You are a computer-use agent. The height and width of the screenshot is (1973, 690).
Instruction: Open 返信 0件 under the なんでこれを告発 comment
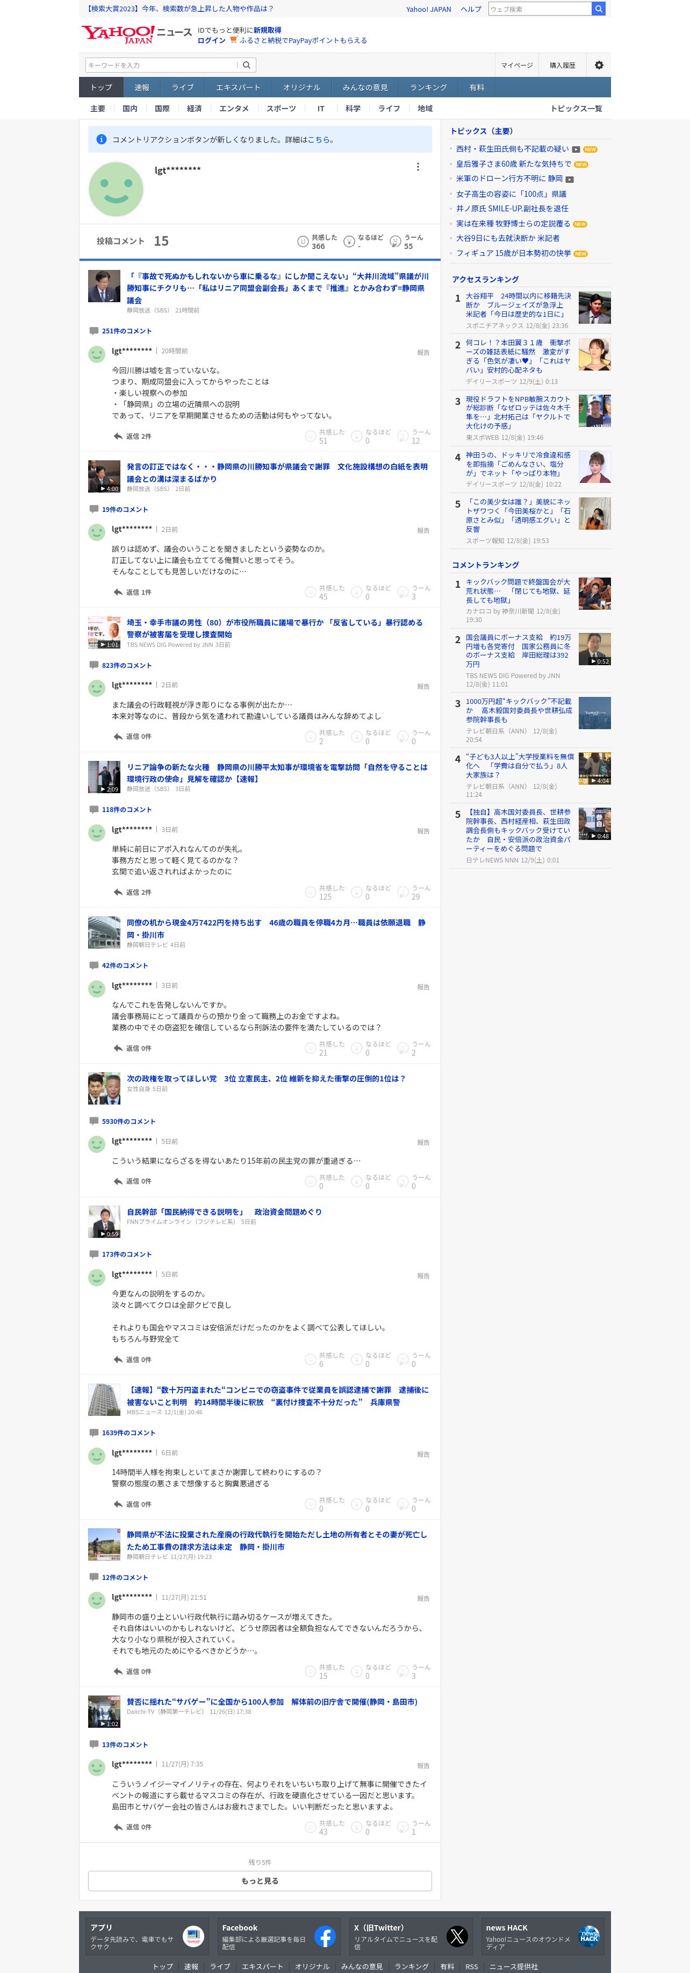coord(133,1049)
